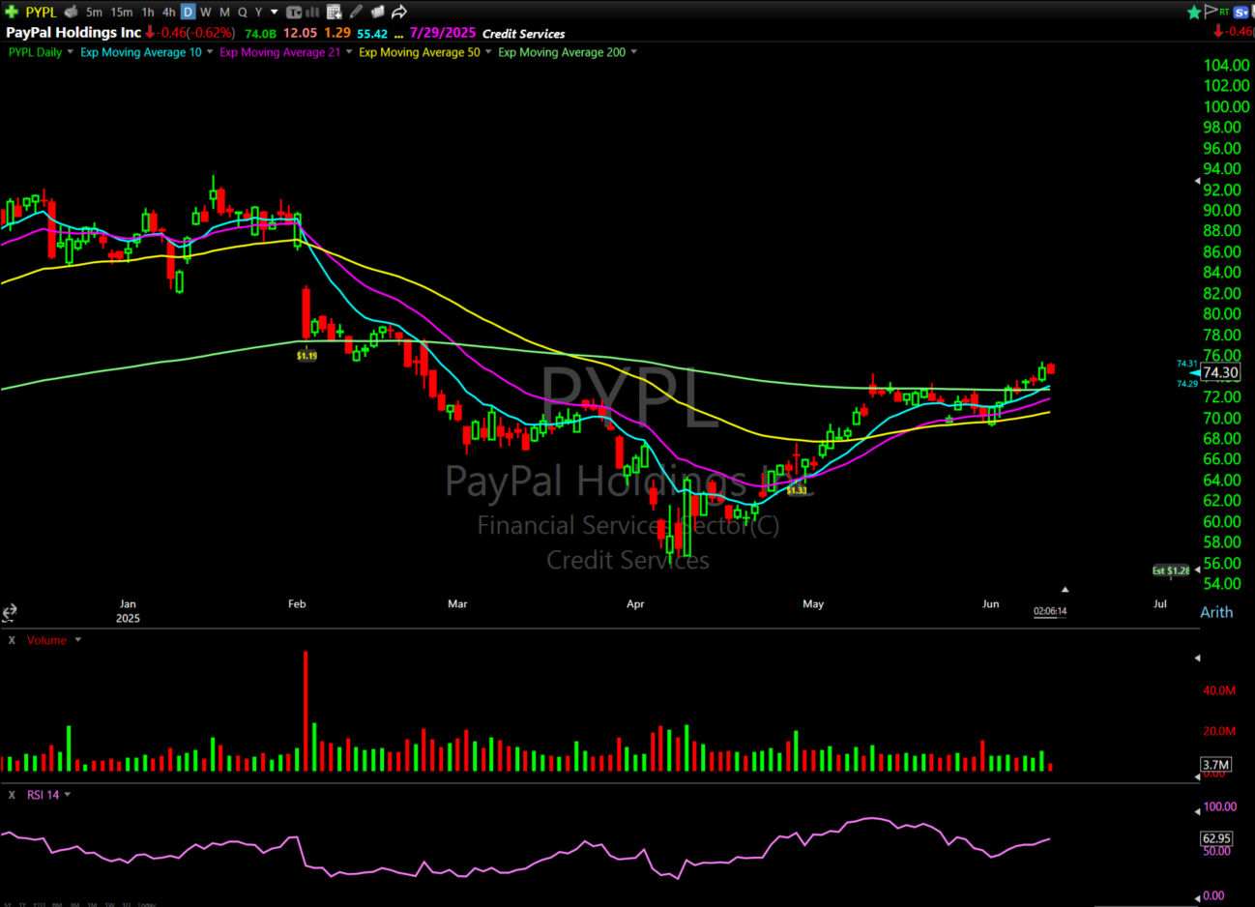Click the PayPal Holdings Inc company name

[73, 32]
